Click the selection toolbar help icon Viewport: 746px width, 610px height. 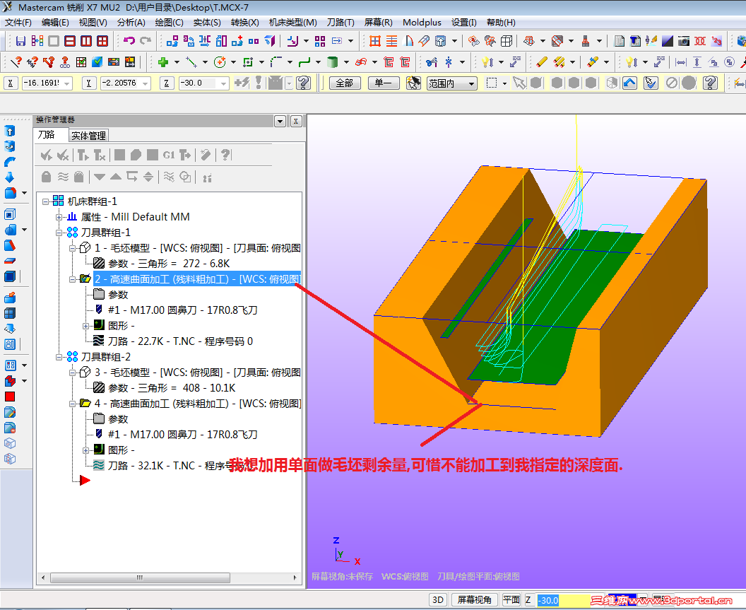click(x=710, y=83)
